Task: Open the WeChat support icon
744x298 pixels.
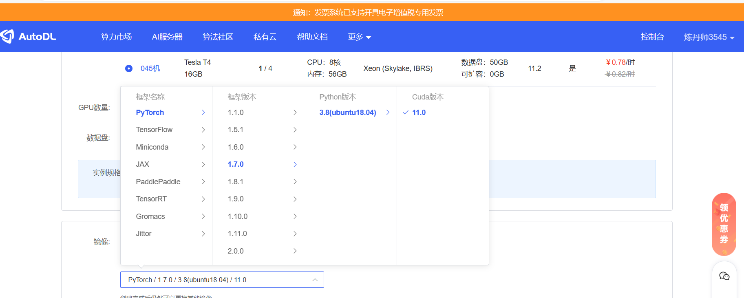Action: (x=724, y=276)
